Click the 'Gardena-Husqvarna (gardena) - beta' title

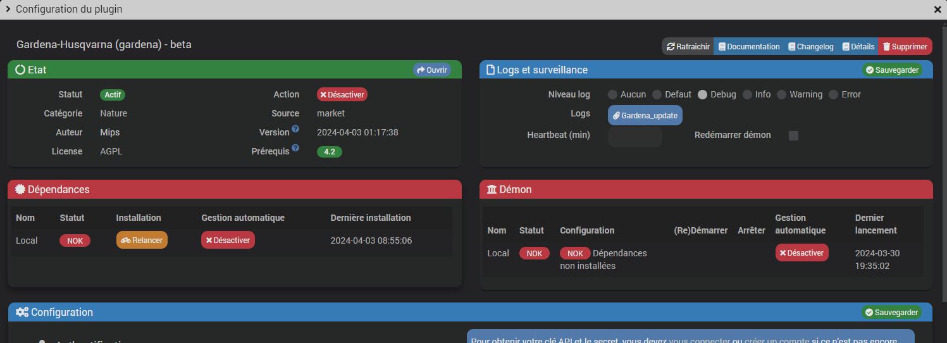[x=104, y=44]
